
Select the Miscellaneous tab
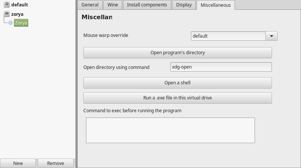[x=216, y=5]
